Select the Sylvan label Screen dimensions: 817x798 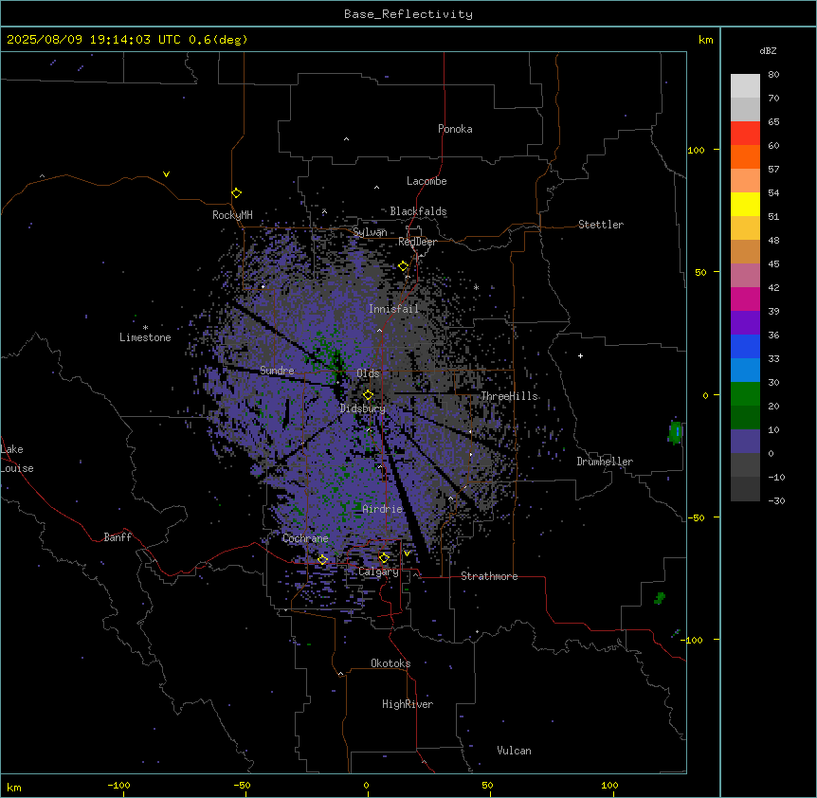(x=370, y=232)
